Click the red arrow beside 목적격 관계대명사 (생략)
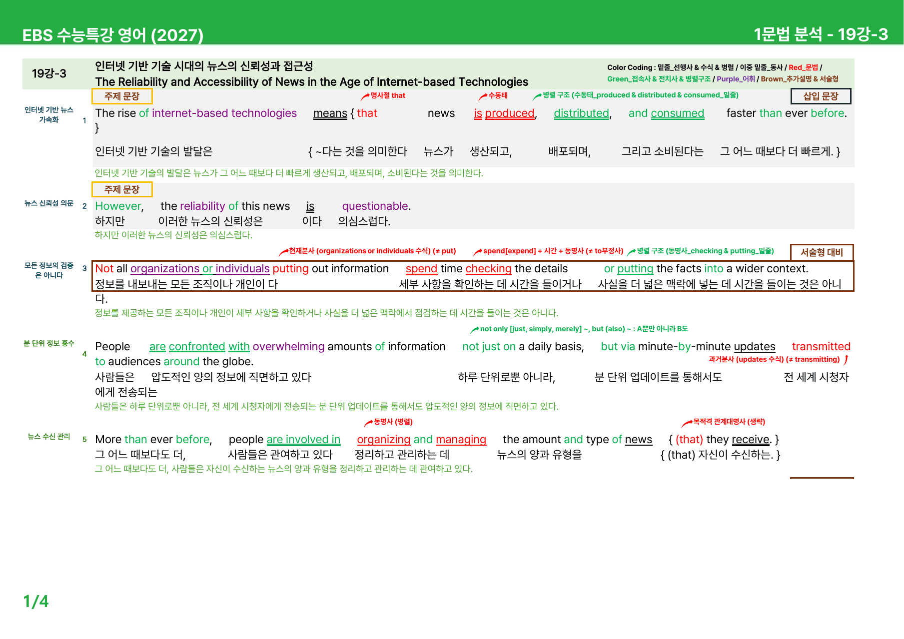The width and height of the screenshot is (904, 639). click(687, 423)
